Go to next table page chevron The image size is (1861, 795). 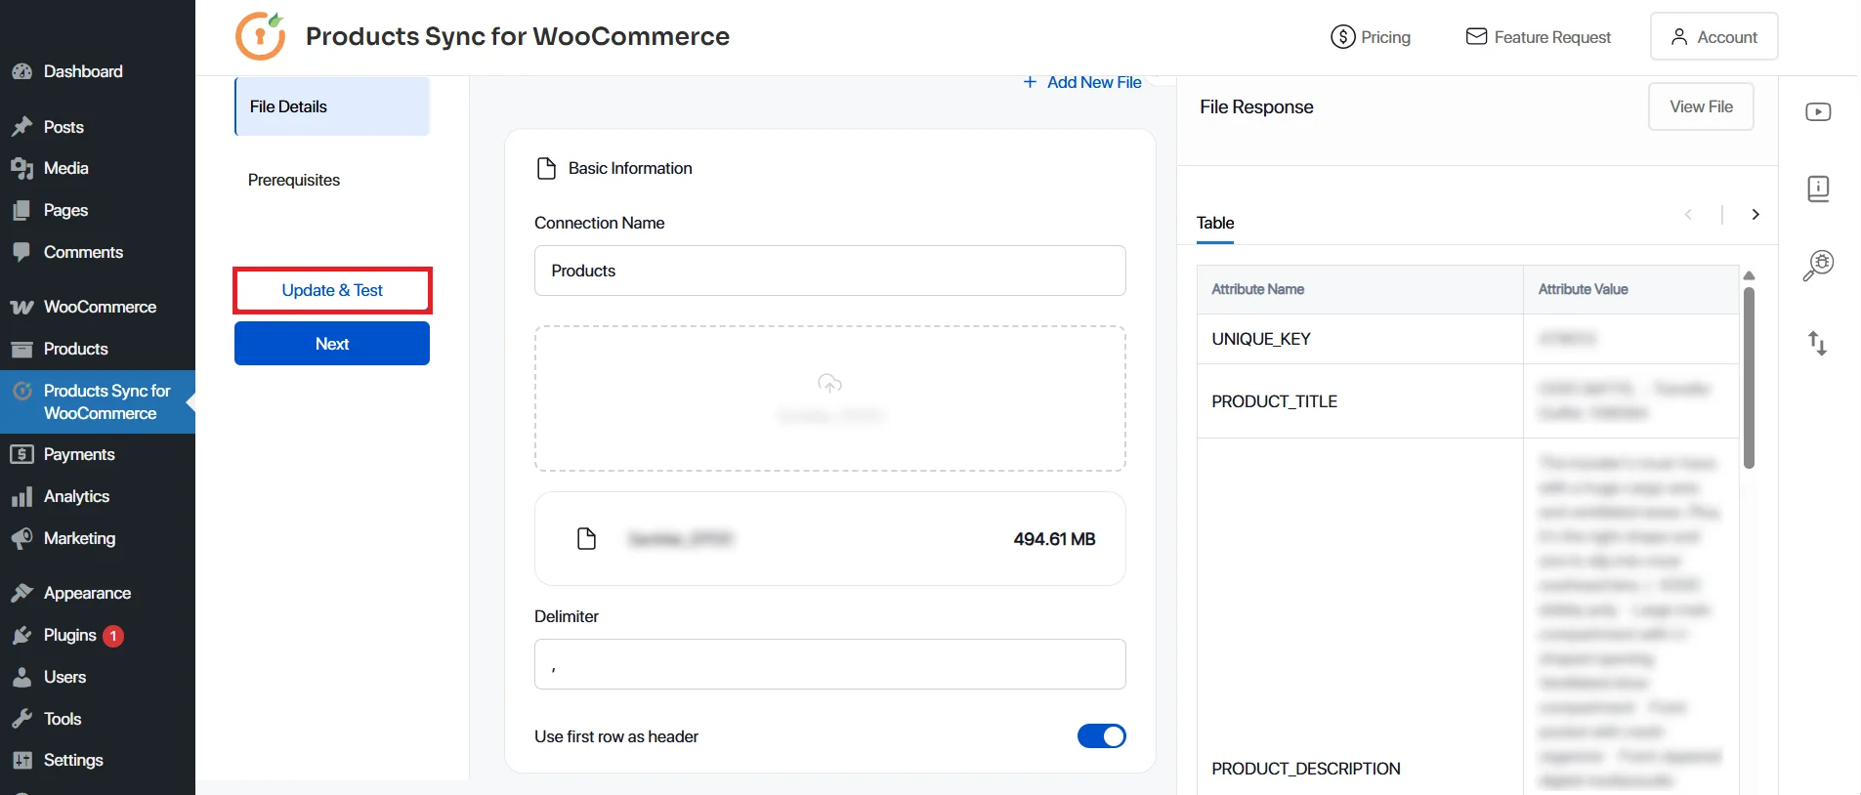point(1755,214)
